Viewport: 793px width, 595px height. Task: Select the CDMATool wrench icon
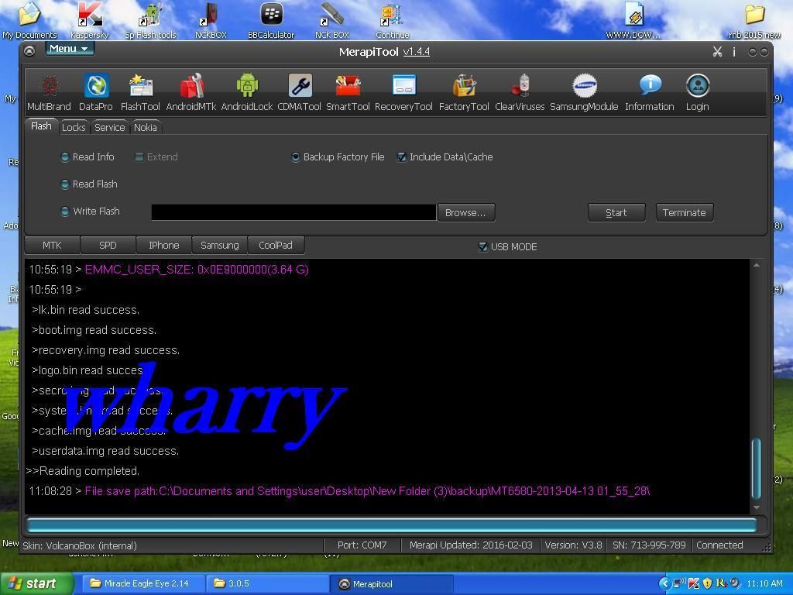(x=300, y=92)
